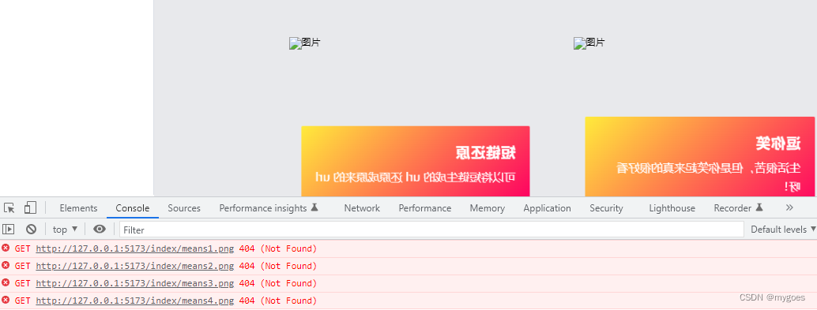Screen dimensions: 817x310
Task: Open the live expression eye icon
Action: point(100,229)
